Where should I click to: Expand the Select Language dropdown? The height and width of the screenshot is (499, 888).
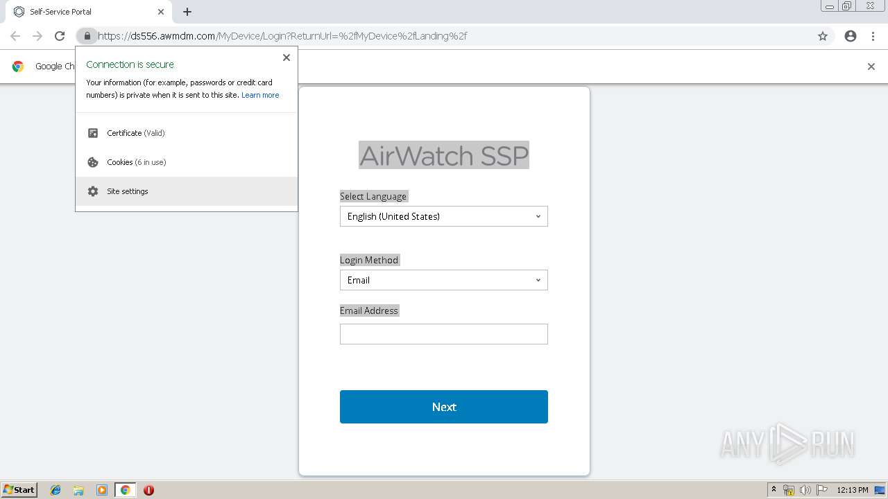tap(444, 216)
